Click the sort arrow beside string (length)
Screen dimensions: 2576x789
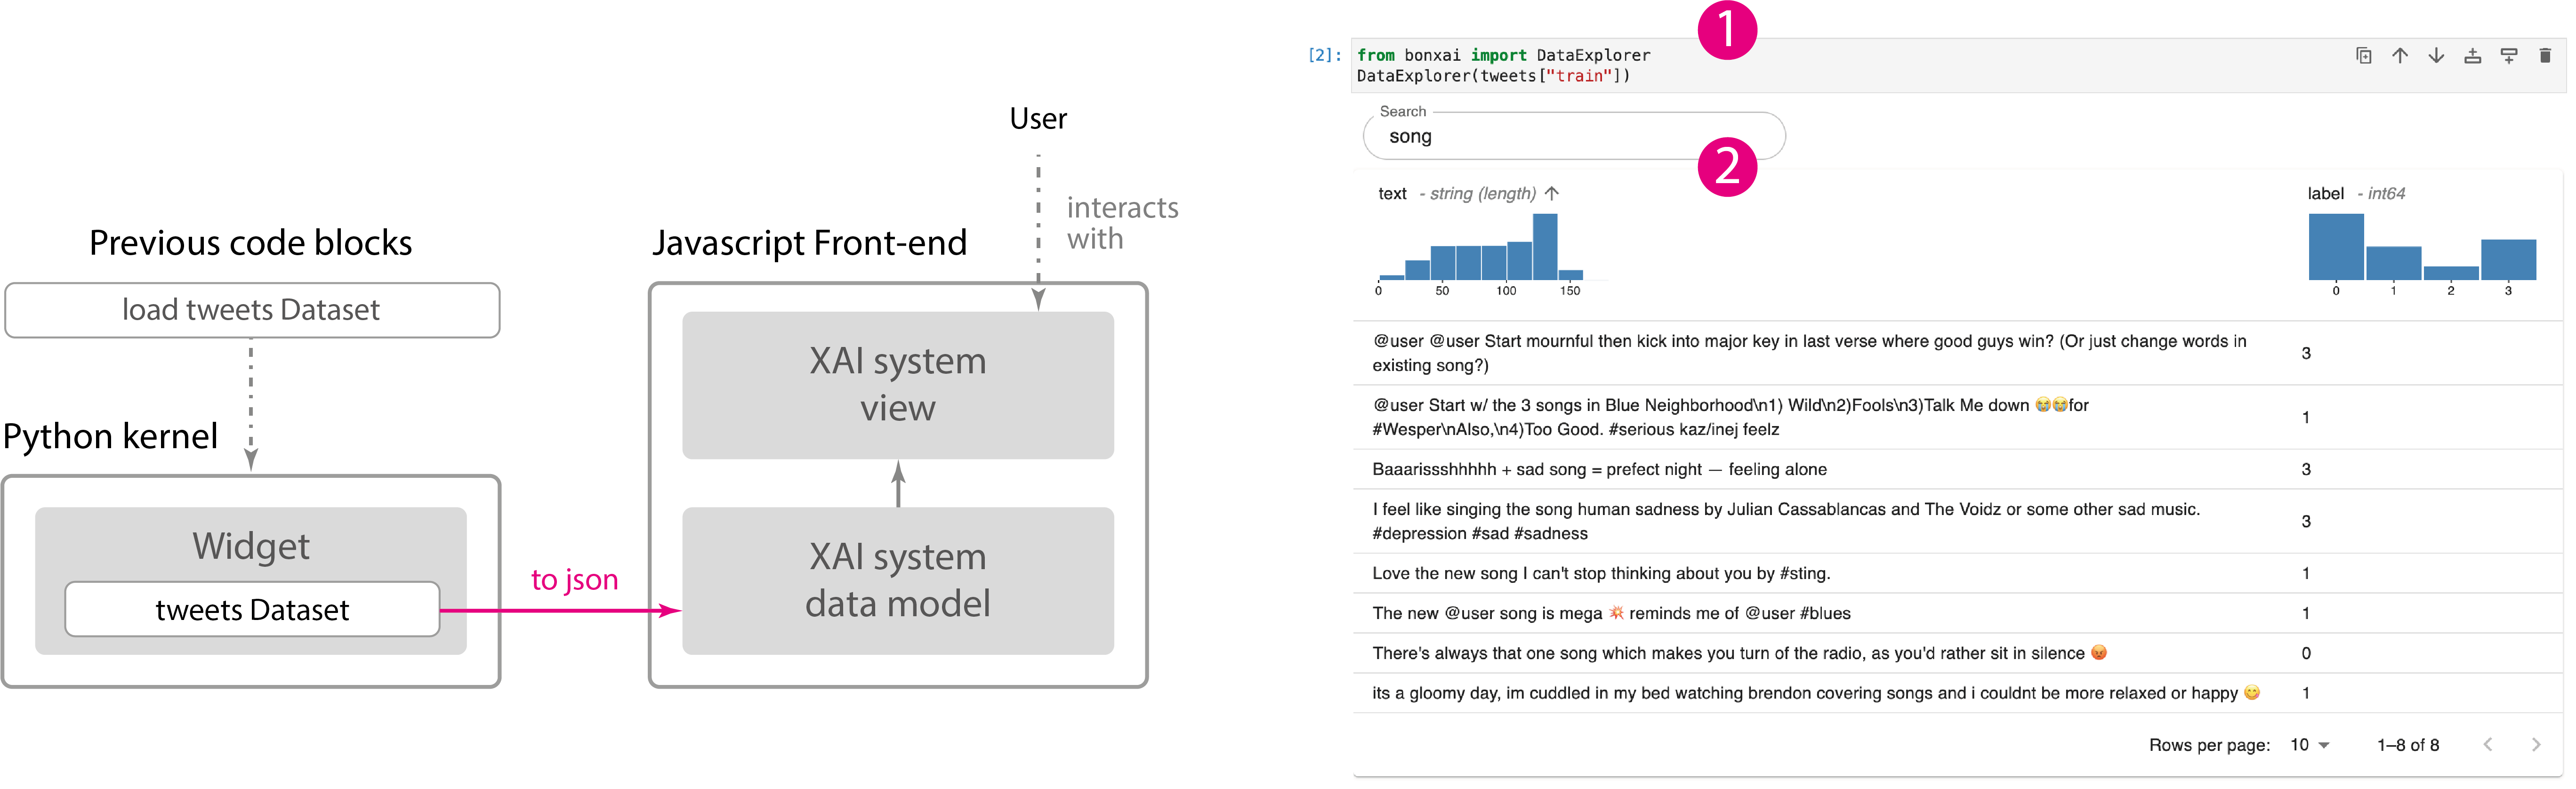pyautogui.click(x=1551, y=193)
